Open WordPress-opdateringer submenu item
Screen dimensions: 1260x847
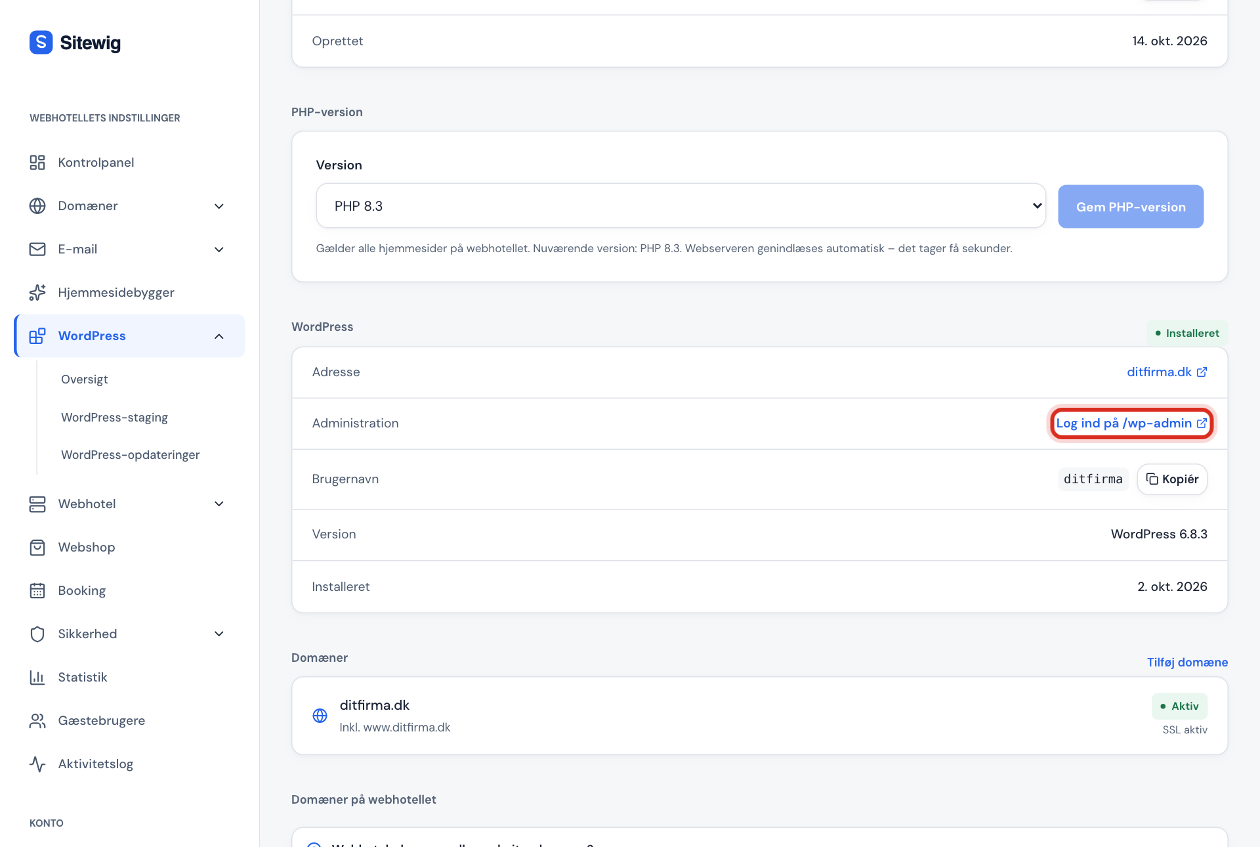tap(130, 454)
